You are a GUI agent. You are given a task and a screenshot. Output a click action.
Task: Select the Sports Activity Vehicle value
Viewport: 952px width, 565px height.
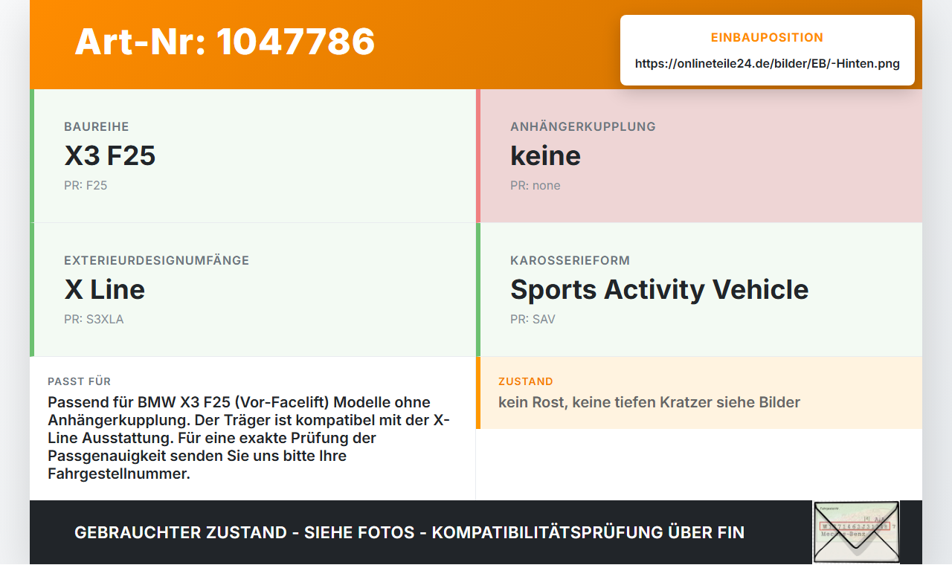(x=660, y=289)
